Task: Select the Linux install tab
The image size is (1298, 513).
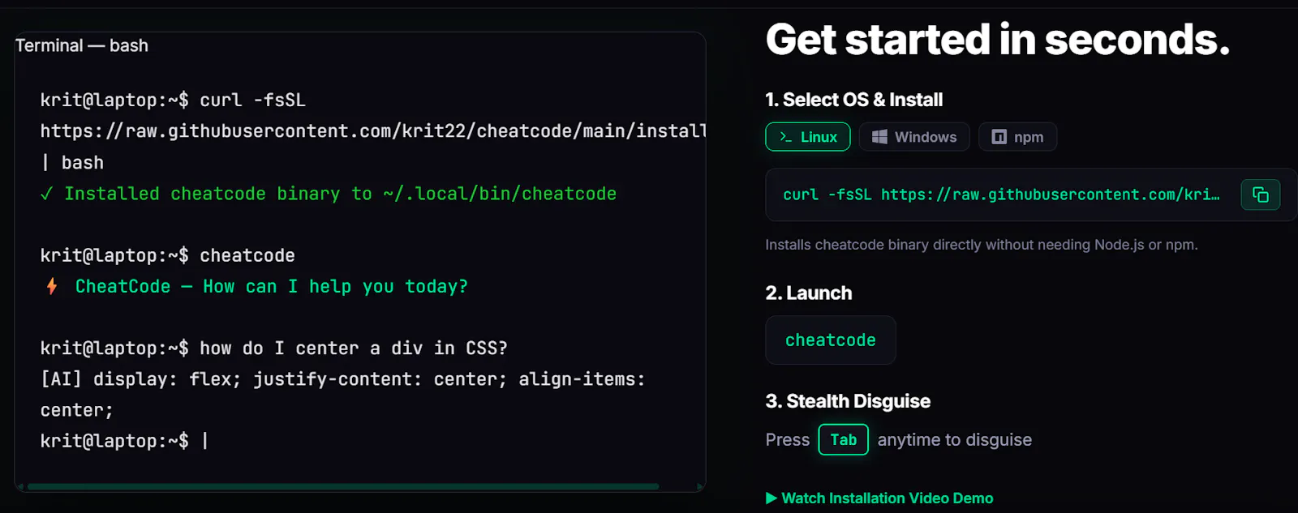Action: click(807, 137)
